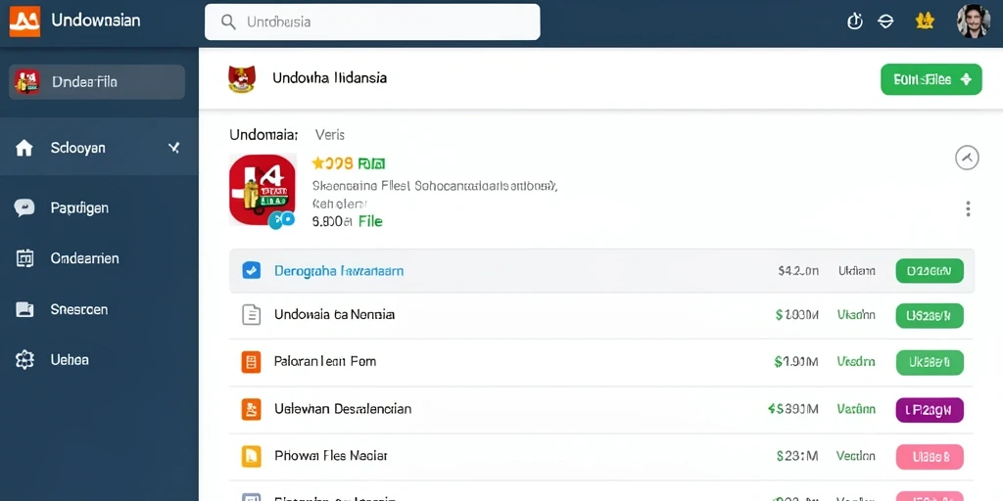Image resolution: width=1003 pixels, height=501 pixels.
Task: Open Uehea in sidebar
Action: (x=70, y=360)
